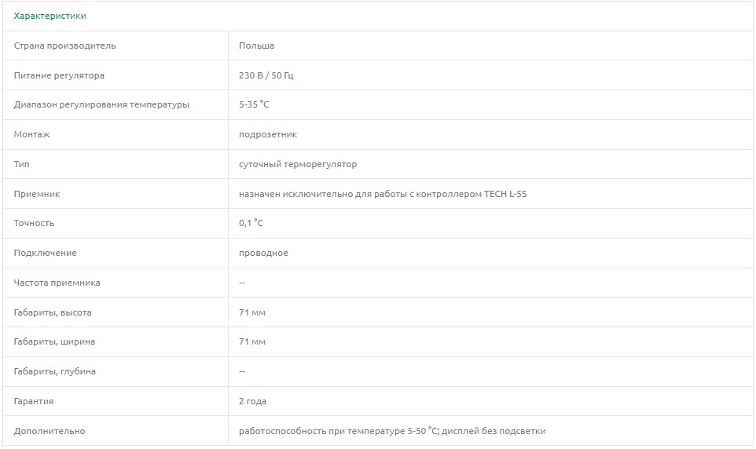Image resolution: width=756 pixels, height=449 pixels.
Task: Click the Габариты, глубина label
Action: tap(54, 371)
